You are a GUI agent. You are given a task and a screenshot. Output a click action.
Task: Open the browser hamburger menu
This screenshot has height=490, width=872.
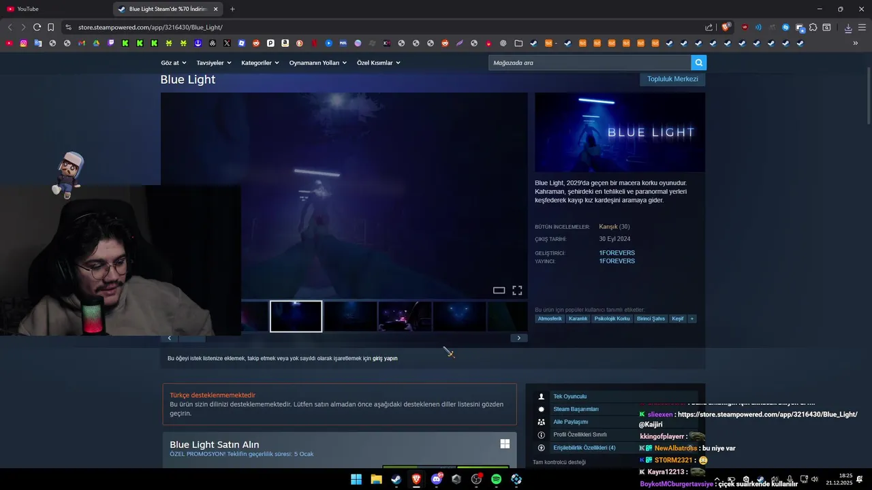click(x=862, y=28)
